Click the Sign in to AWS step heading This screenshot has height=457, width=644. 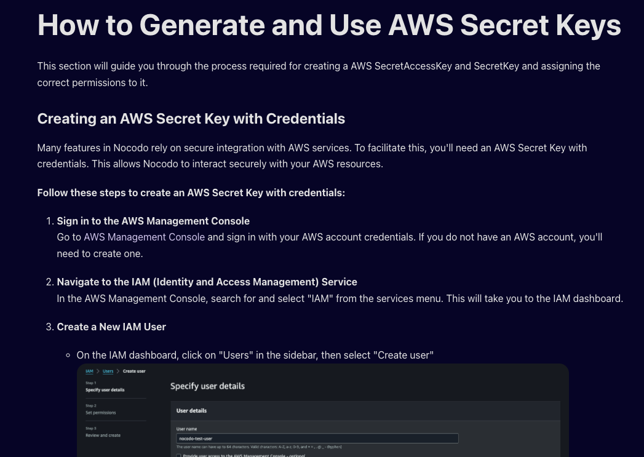click(153, 221)
